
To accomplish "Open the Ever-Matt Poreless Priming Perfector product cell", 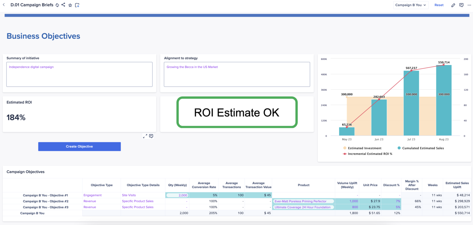I will tap(303, 201).
